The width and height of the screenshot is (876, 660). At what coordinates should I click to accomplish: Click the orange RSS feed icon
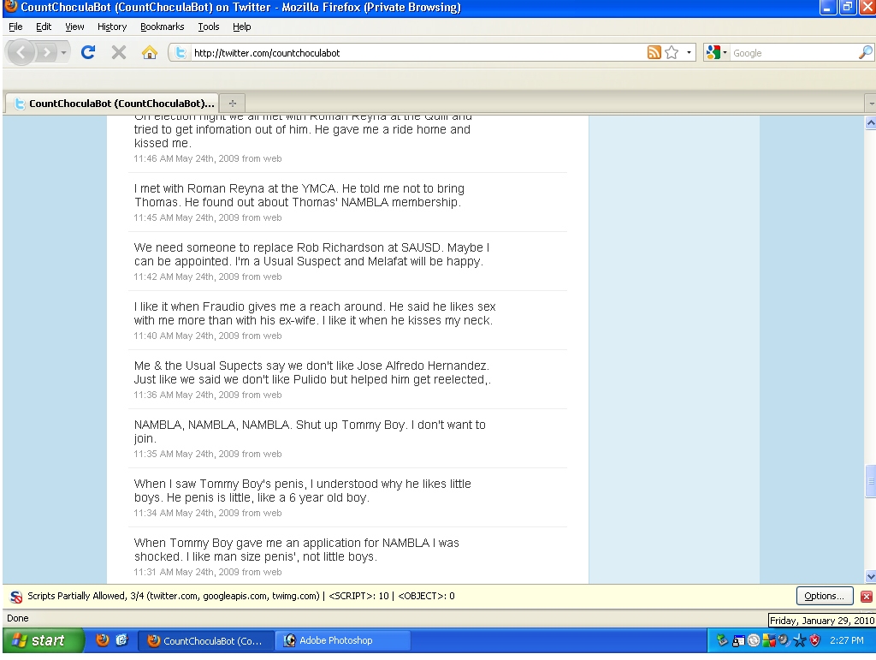click(654, 53)
